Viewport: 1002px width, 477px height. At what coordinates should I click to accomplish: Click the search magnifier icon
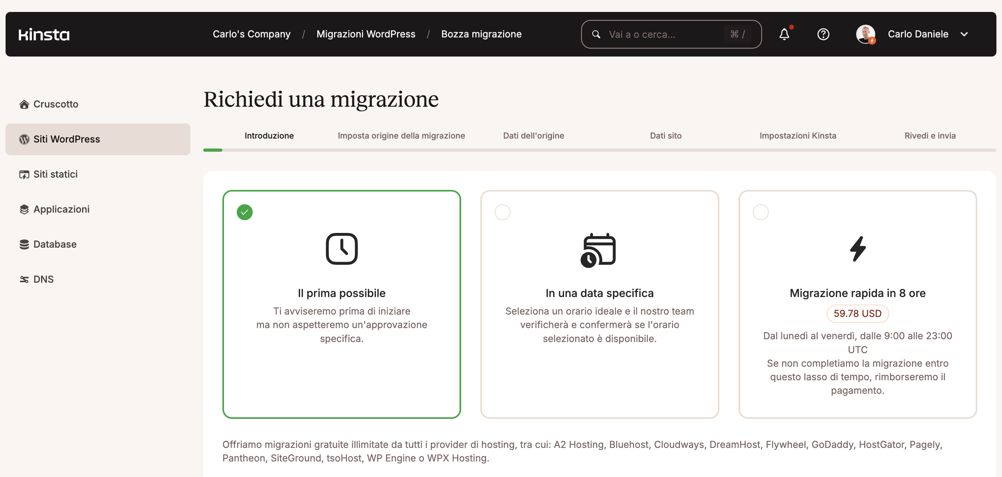596,34
